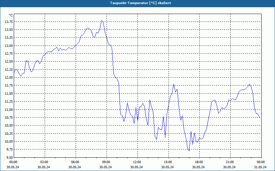Select the '13,50' y-axis value
Viewport: 275px width, 171px height.
(x=9, y=30)
